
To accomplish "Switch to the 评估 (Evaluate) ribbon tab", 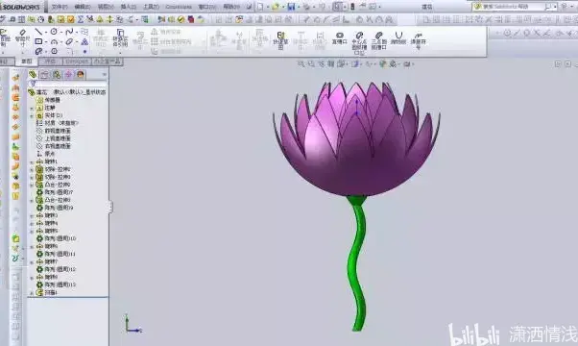I will pos(49,62).
